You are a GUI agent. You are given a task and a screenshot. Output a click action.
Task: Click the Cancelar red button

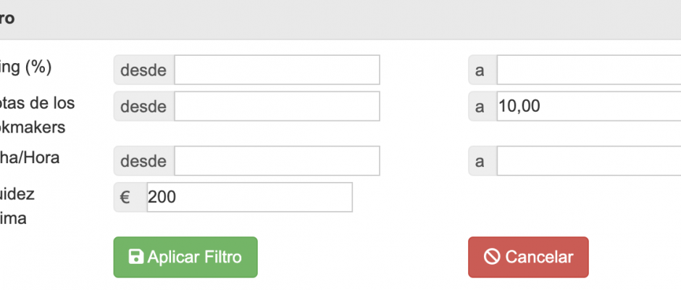(528, 257)
